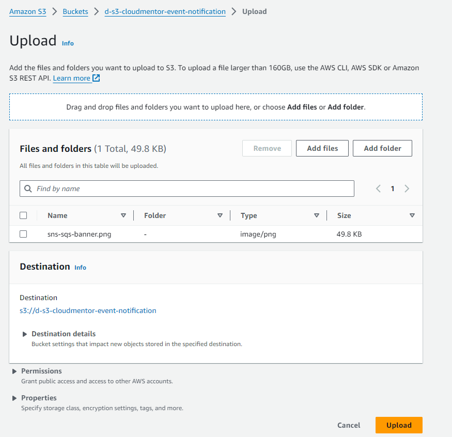The height and width of the screenshot is (437, 452).
Task: Go to previous page with left chevron
Action: (378, 189)
